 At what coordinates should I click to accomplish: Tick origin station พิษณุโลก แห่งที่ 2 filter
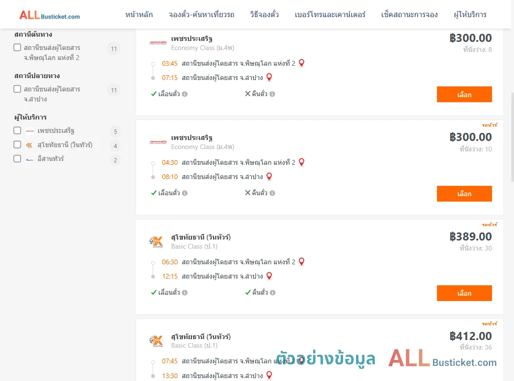(x=18, y=48)
